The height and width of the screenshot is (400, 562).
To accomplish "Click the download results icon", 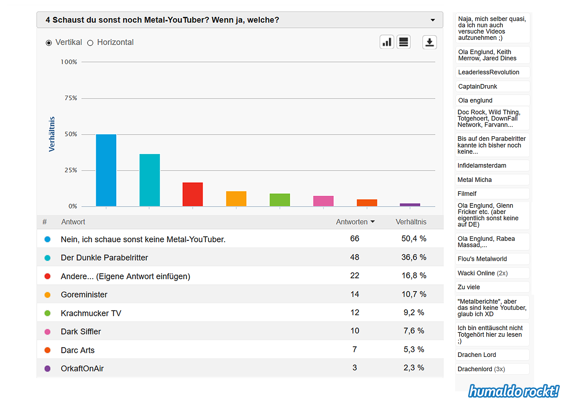I will coord(430,42).
